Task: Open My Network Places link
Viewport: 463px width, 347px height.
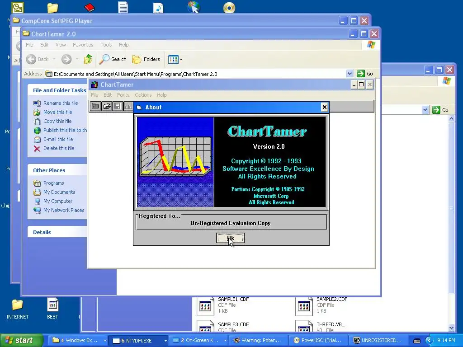Action: click(64, 210)
